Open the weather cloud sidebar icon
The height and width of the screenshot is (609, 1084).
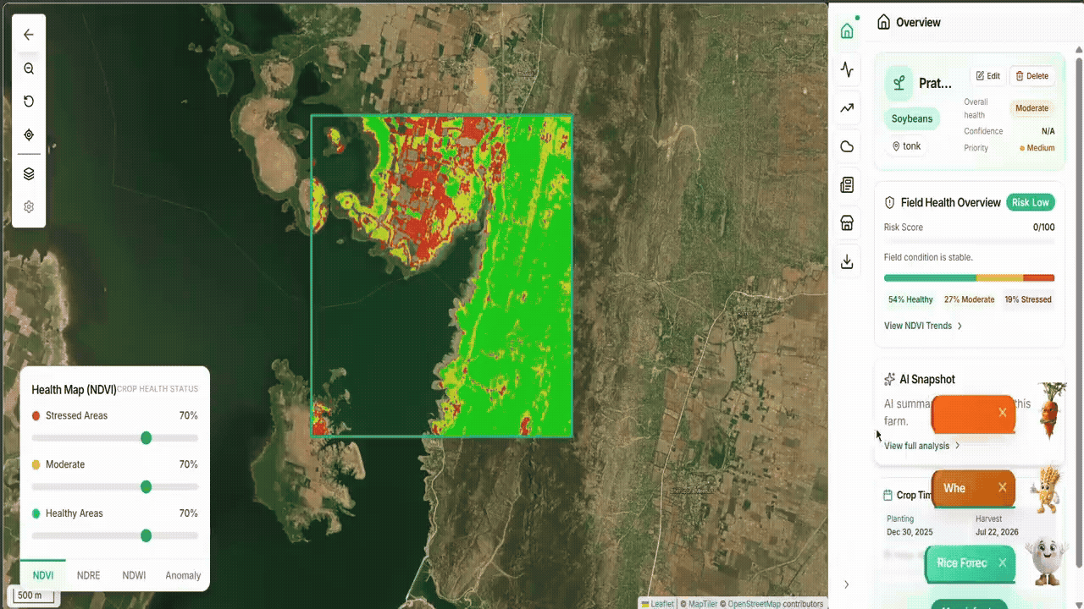click(x=847, y=146)
